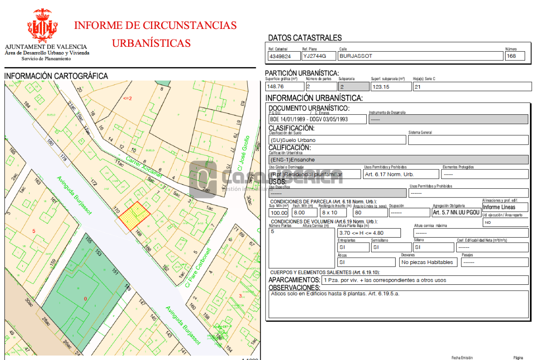Click the Semisótano field showing SI
This screenshot has height=360, width=534.
click(x=391, y=247)
